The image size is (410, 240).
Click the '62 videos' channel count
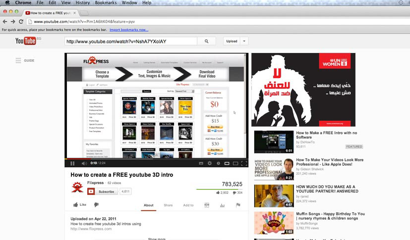[x=114, y=183]
